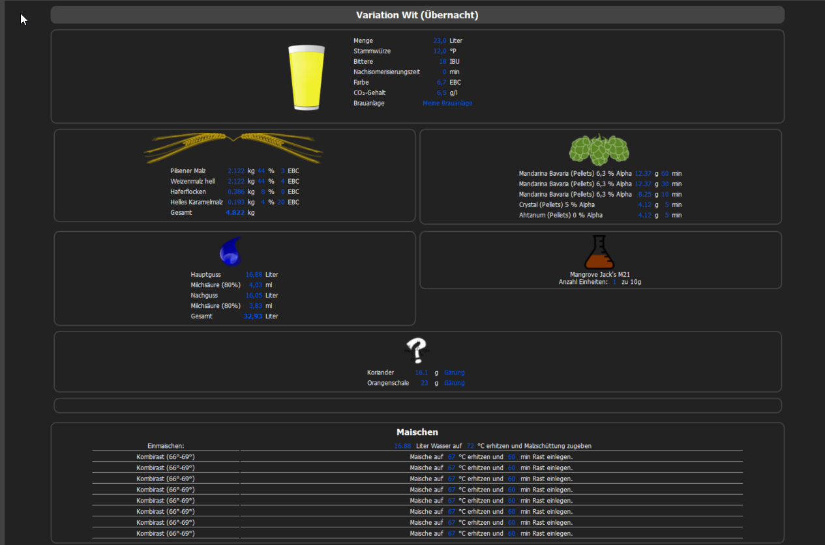Click the Einmaischen temperature value 72
Viewport: 825px width, 545px height.
coord(470,446)
